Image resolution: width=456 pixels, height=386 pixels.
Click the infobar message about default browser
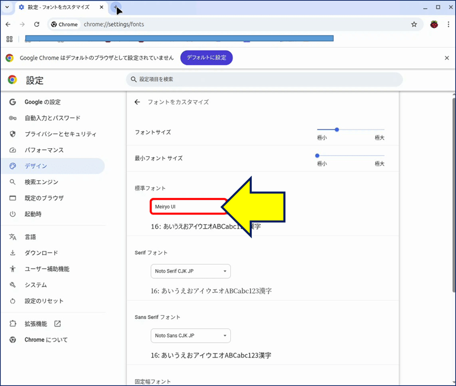[x=97, y=58]
